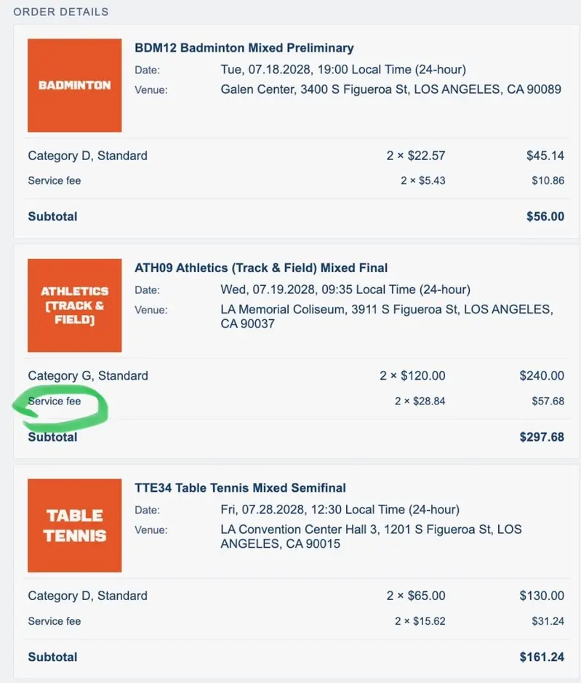Image resolution: width=581 pixels, height=683 pixels.
Task: Click the green-circled Service fee label
Action: tap(55, 401)
